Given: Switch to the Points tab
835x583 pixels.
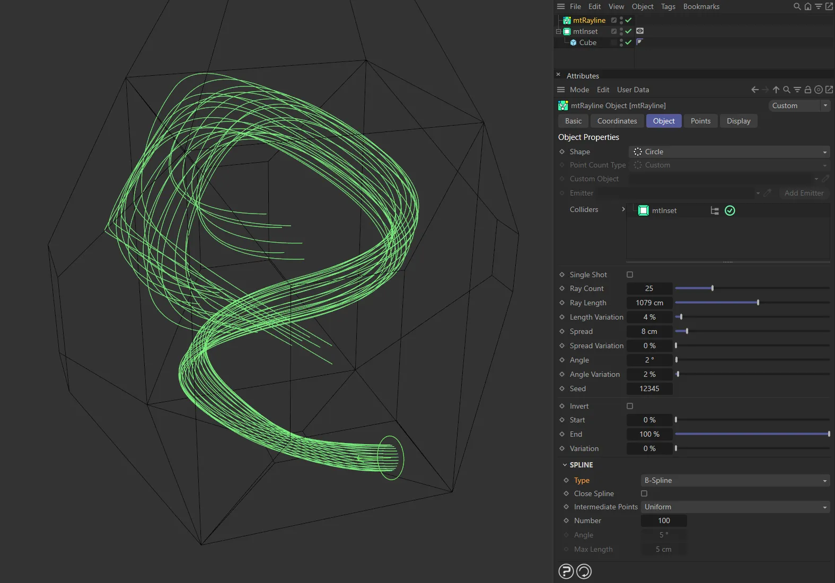Looking at the screenshot, I should (700, 121).
